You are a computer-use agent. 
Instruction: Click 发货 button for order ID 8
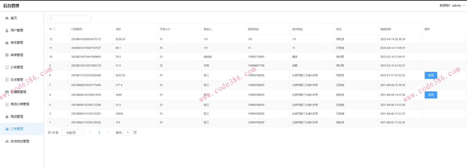[x=431, y=75]
